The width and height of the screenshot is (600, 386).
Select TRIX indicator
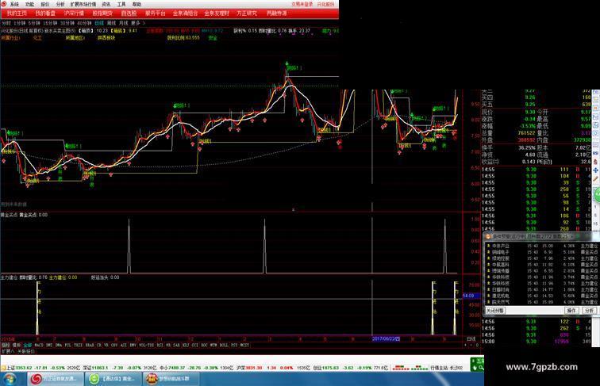tap(78, 345)
